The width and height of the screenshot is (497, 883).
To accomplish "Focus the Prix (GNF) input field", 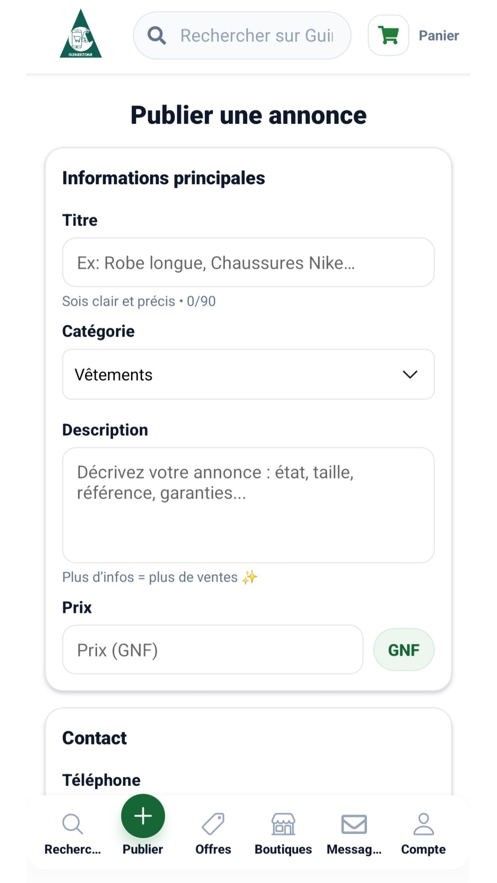I will pyautogui.click(x=213, y=650).
